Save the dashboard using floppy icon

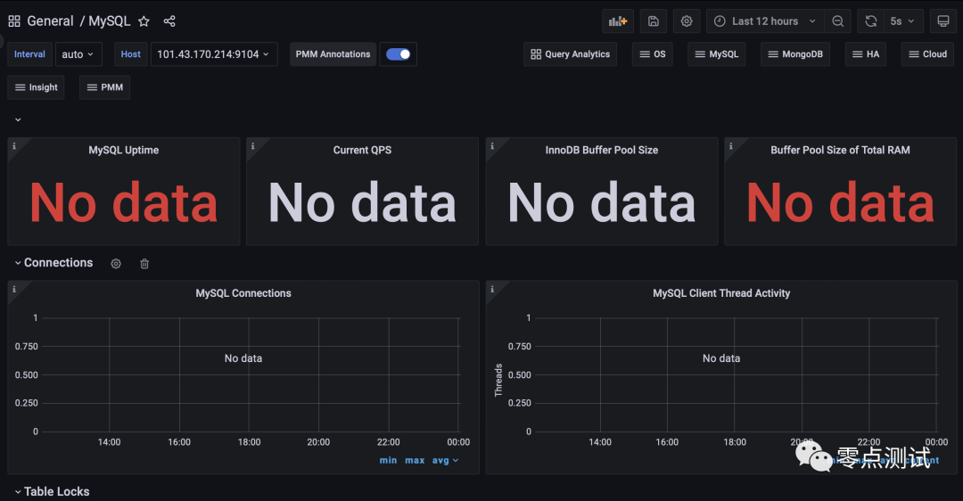(x=654, y=21)
